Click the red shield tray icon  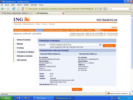(x=126, y=98)
